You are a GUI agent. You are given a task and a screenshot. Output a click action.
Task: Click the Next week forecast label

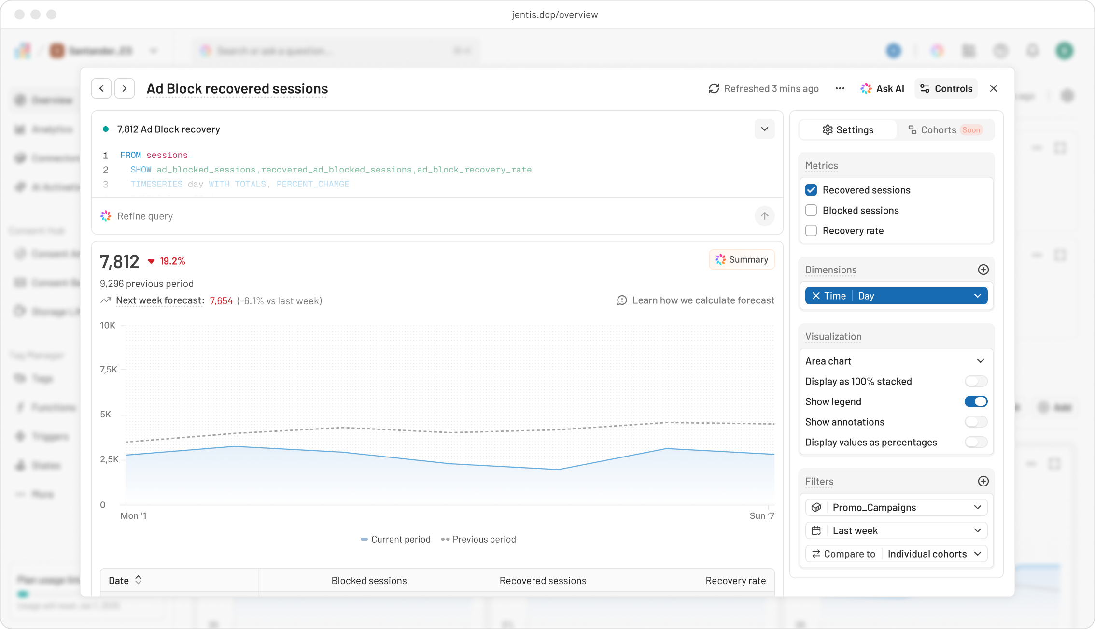pos(160,300)
